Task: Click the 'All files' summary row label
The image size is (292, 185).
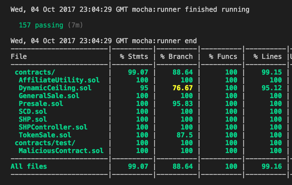Action: (29, 166)
